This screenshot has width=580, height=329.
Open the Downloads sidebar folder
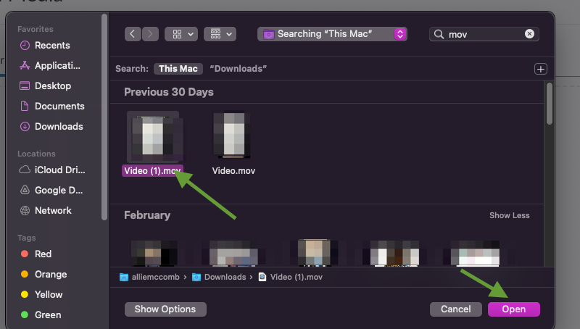pyautogui.click(x=59, y=126)
